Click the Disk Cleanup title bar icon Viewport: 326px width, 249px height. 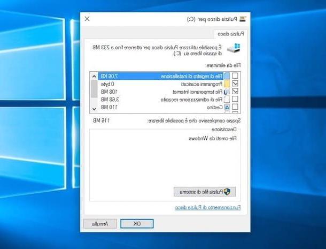pos(243,19)
